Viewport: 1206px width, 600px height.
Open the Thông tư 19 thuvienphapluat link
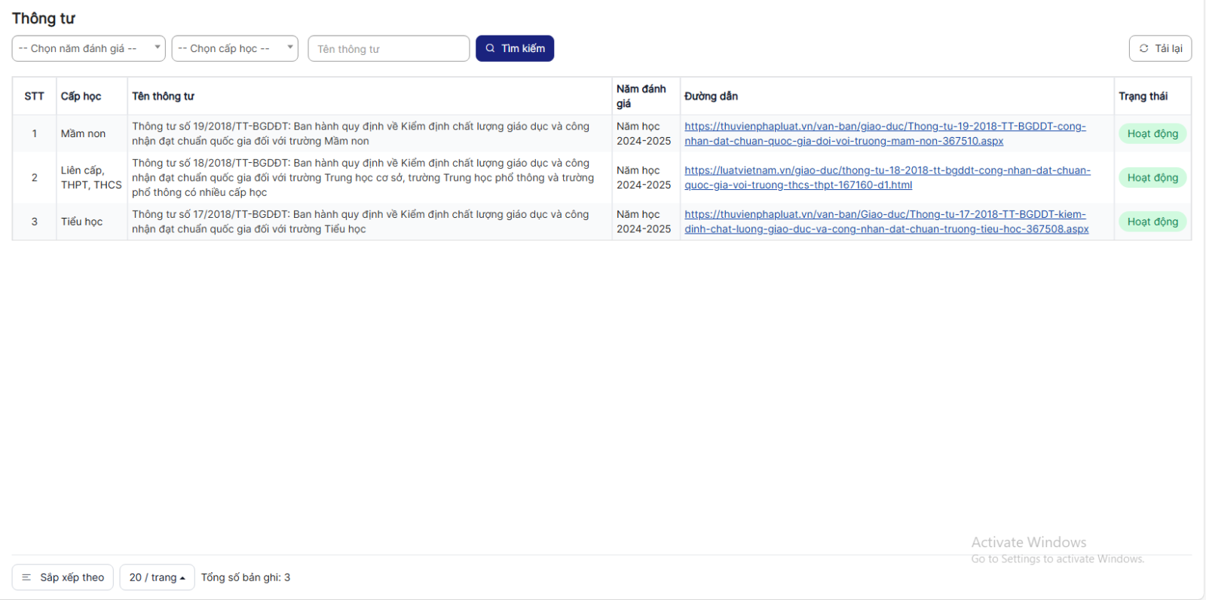point(885,133)
